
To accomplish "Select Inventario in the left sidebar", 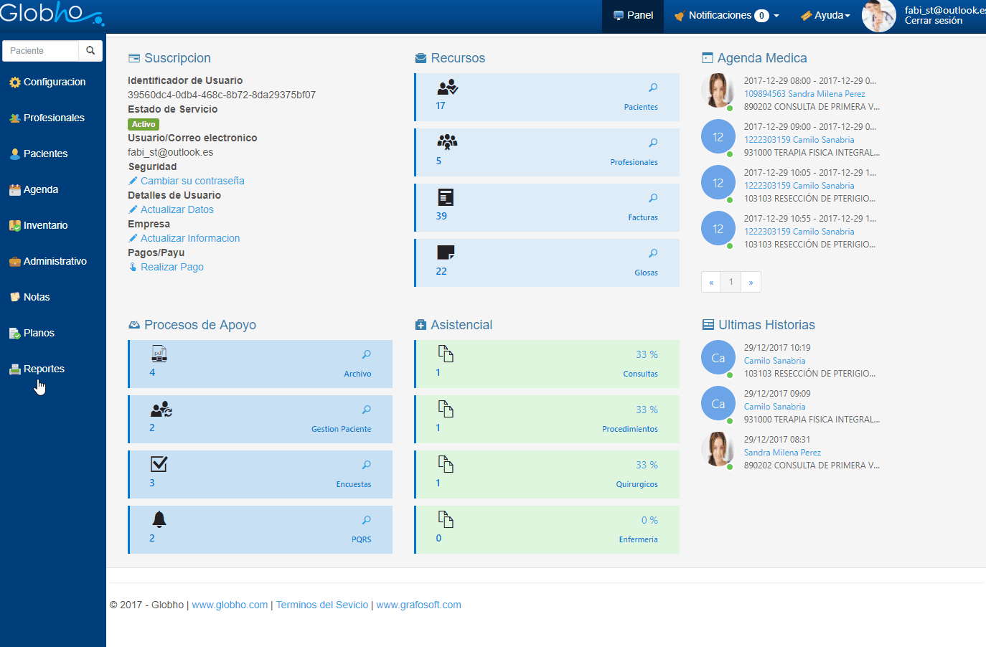I will click(45, 225).
